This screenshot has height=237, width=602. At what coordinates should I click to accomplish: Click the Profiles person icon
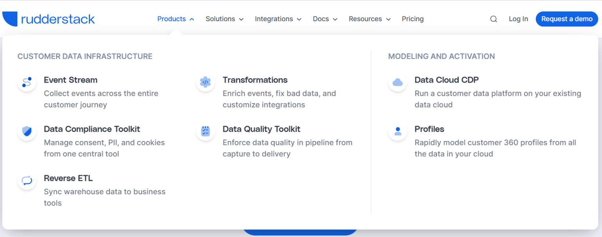point(397,131)
